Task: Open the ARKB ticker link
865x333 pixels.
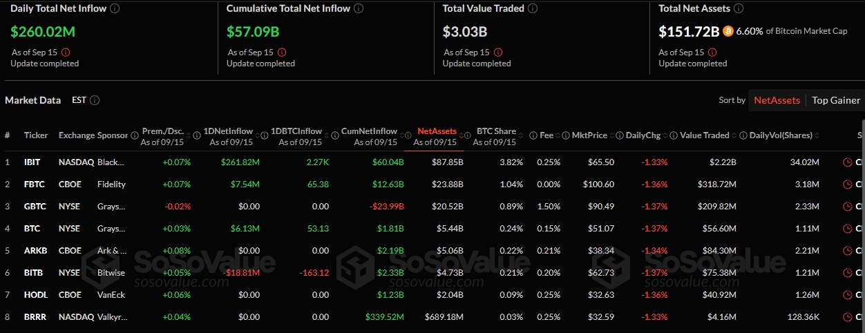Action: (34, 251)
